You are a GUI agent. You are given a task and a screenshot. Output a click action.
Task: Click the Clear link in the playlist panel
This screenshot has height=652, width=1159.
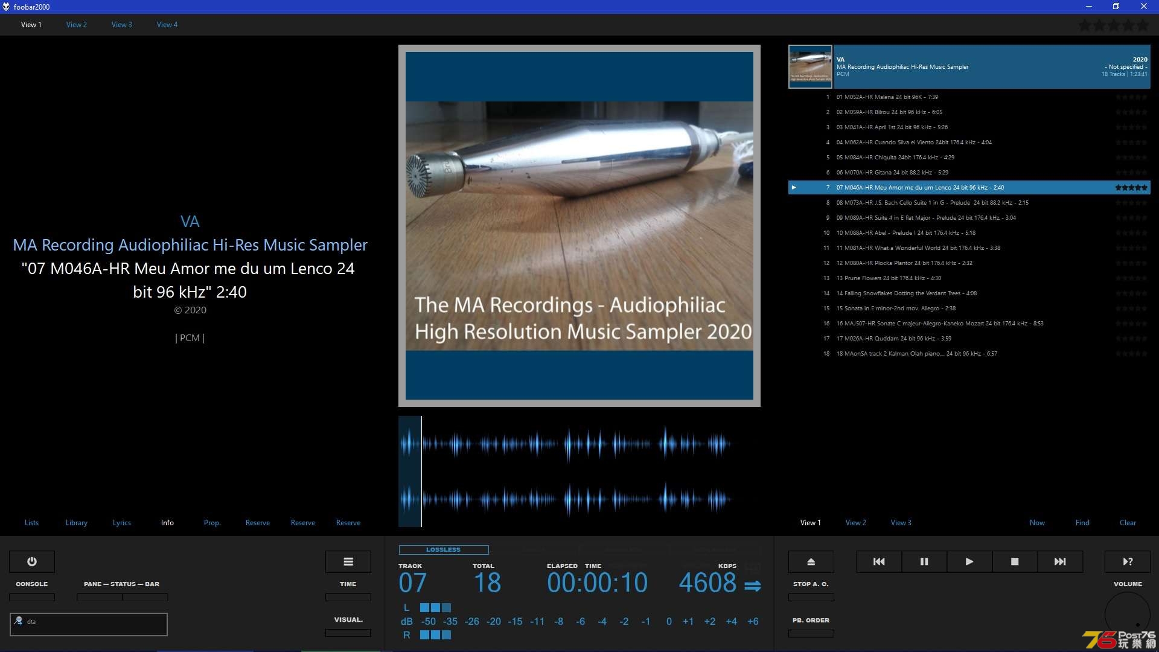pos(1128,523)
